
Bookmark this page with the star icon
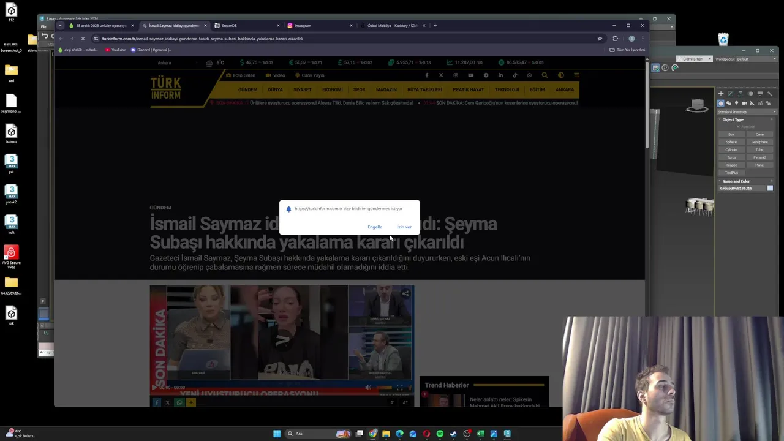(600, 39)
